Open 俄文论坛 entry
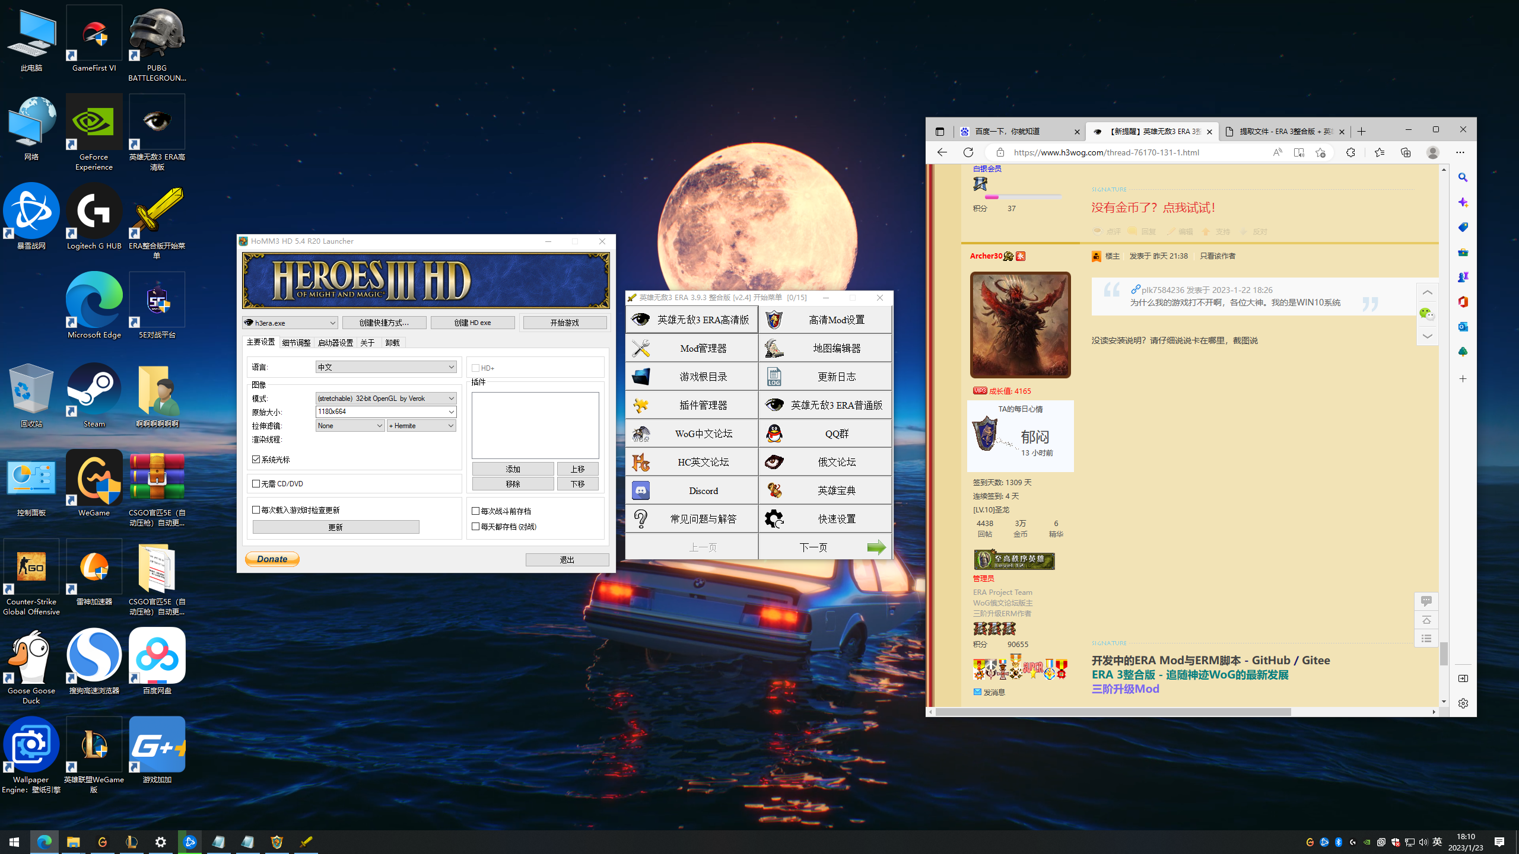The width and height of the screenshot is (1519, 854). [x=825, y=462]
